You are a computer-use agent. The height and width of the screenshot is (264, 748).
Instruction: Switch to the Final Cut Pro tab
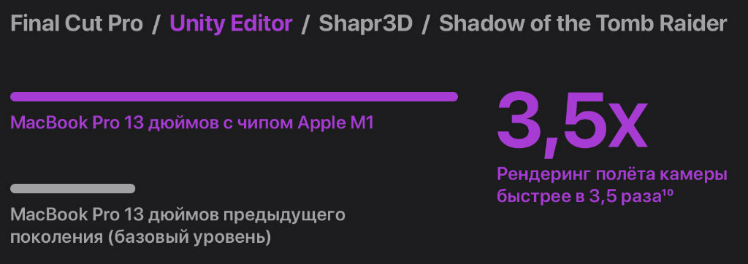(77, 23)
